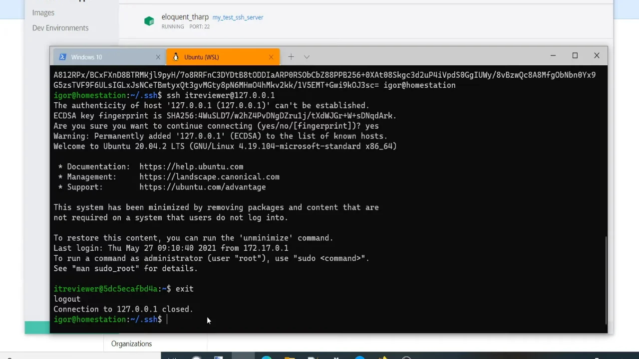Click the final igor@homestation prompt line
This screenshot has width=639, height=359.
pyautogui.click(x=108, y=320)
